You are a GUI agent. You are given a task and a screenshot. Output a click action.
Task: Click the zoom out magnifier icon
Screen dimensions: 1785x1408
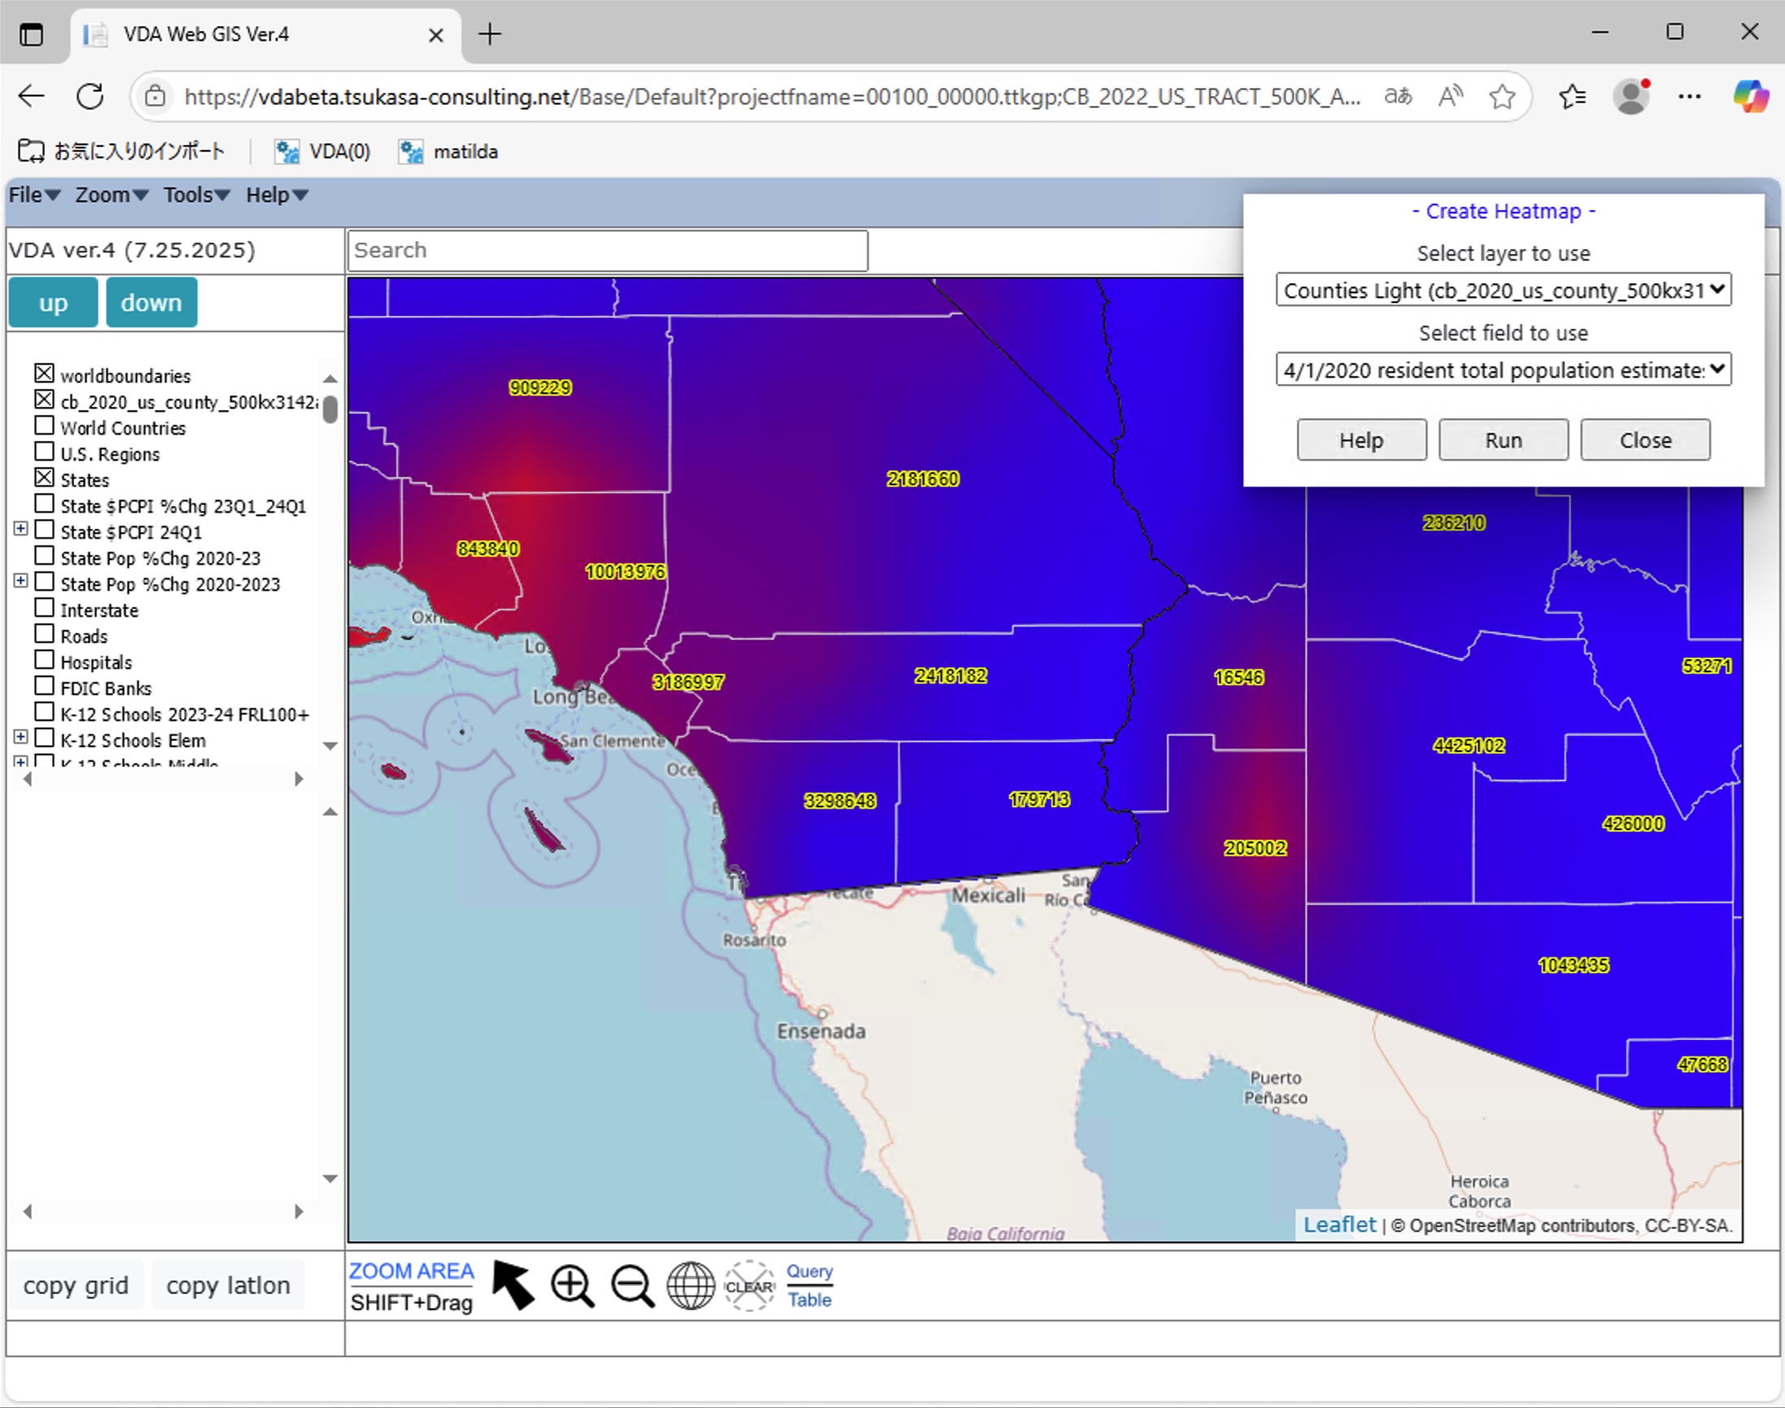tap(632, 1286)
